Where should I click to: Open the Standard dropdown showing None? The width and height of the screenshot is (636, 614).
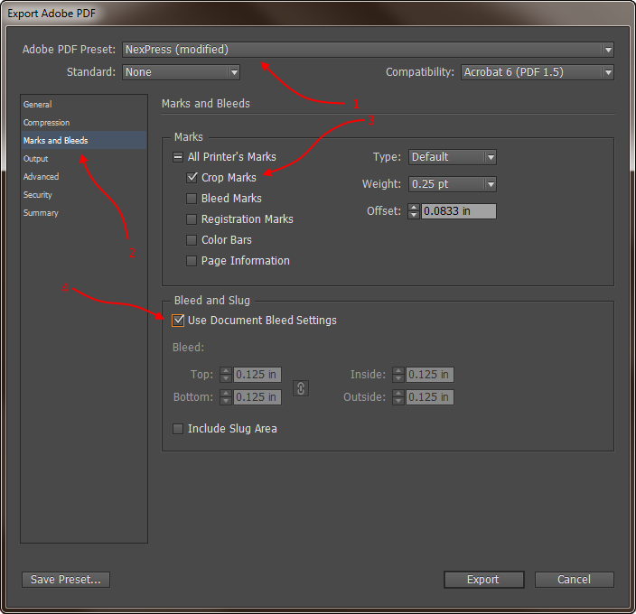pyautogui.click(x=181, y=72)
